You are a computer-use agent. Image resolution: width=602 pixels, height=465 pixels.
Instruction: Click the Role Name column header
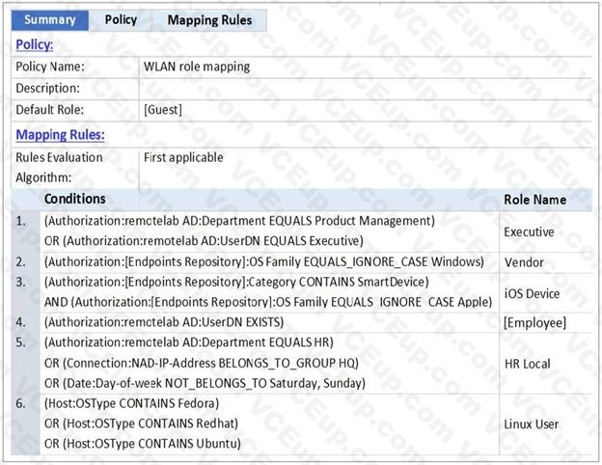pos(534,200)
